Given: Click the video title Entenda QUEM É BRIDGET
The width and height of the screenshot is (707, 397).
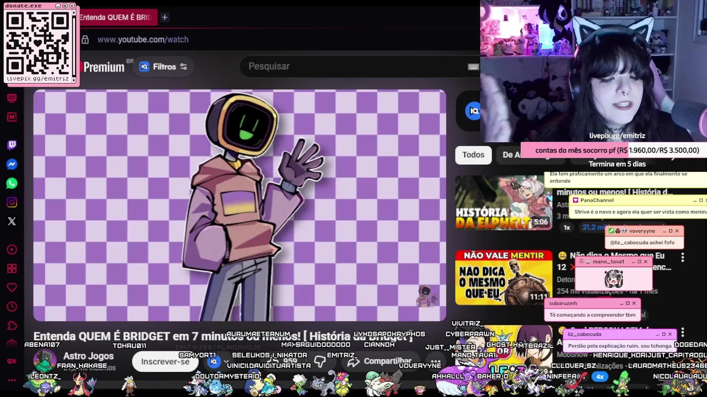Looking at the screenshot, I should coord(223,336).
